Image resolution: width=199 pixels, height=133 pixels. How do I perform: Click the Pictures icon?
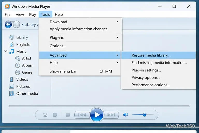pyautogui.click(x=11, y=87)
